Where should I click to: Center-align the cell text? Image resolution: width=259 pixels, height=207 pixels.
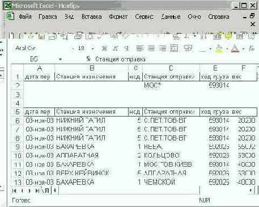(151, 48)
